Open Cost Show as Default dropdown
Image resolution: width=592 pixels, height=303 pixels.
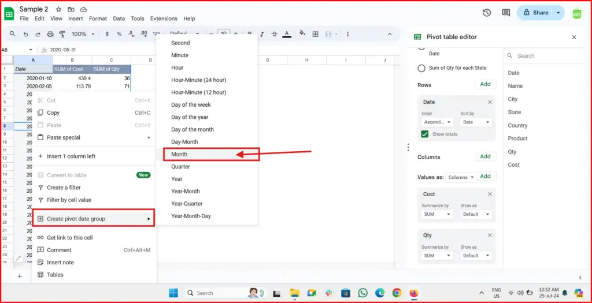click(476, 214)
